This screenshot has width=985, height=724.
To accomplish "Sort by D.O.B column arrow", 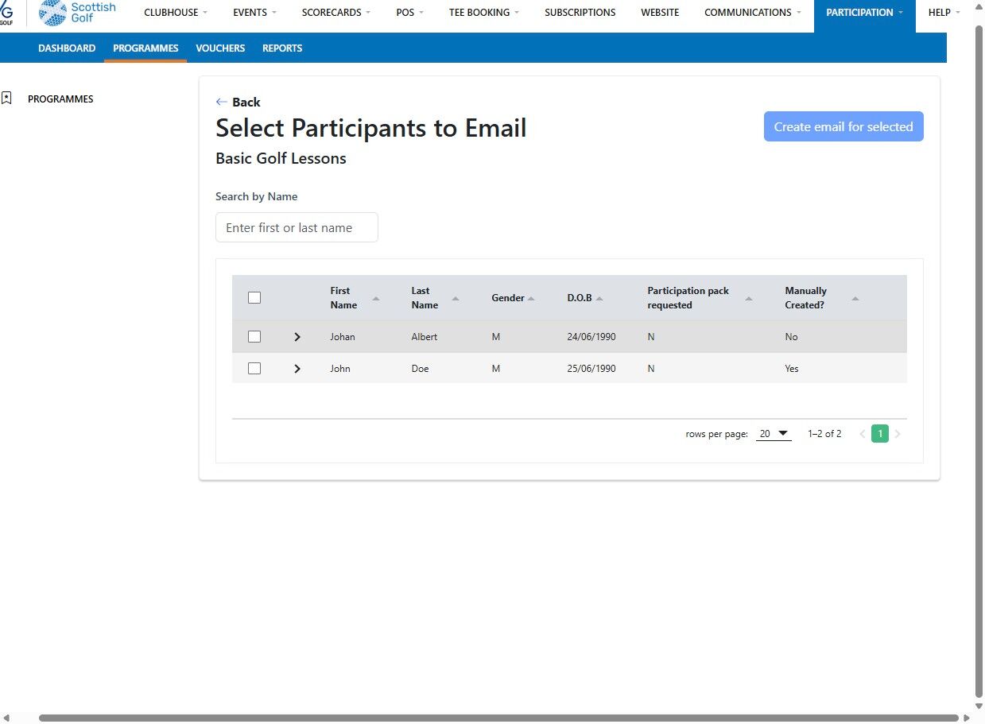I will pyautogui.click(x=599, y=298).
